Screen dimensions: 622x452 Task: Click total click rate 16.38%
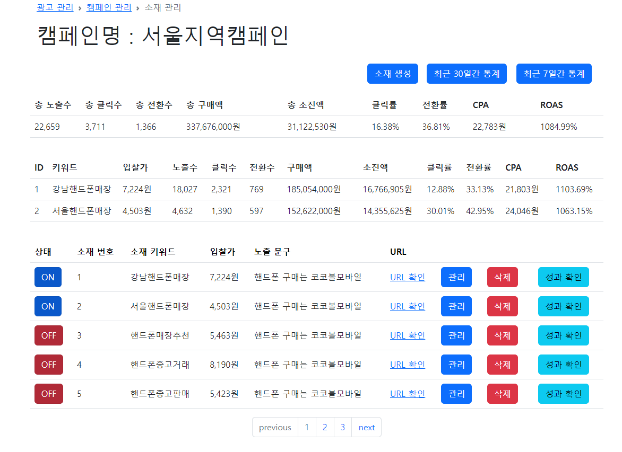coord(385,127)
